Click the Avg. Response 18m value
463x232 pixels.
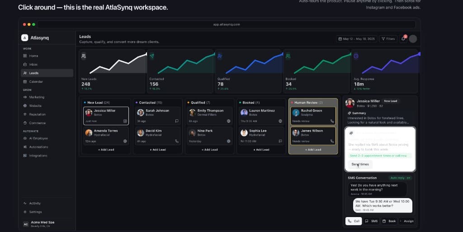coord(359,84)
